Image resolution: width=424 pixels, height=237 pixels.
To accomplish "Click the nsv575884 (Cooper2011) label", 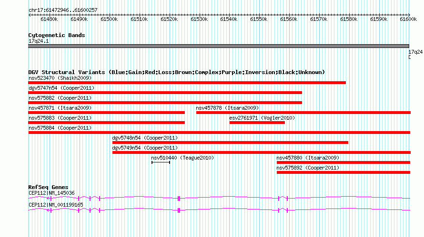I will 60,128.
